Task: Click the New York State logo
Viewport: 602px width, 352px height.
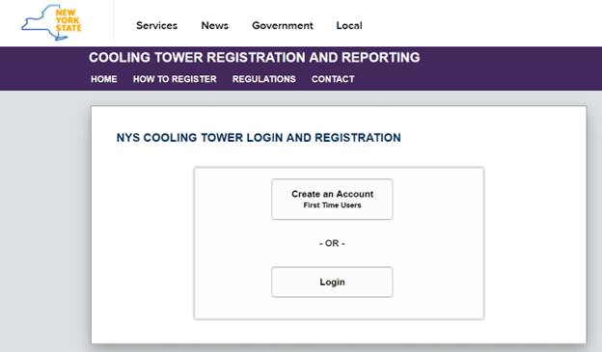Action: click(51, 22)
